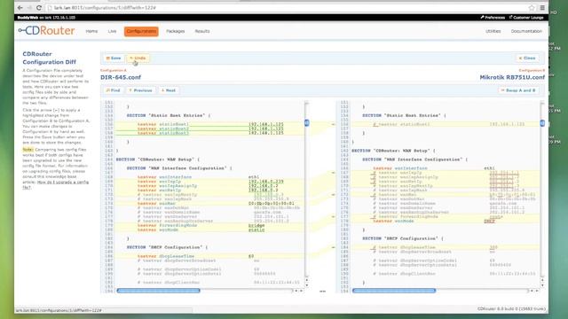Bookmark page with the star icon
Screen dimensions: 568x319
point(532,8)
